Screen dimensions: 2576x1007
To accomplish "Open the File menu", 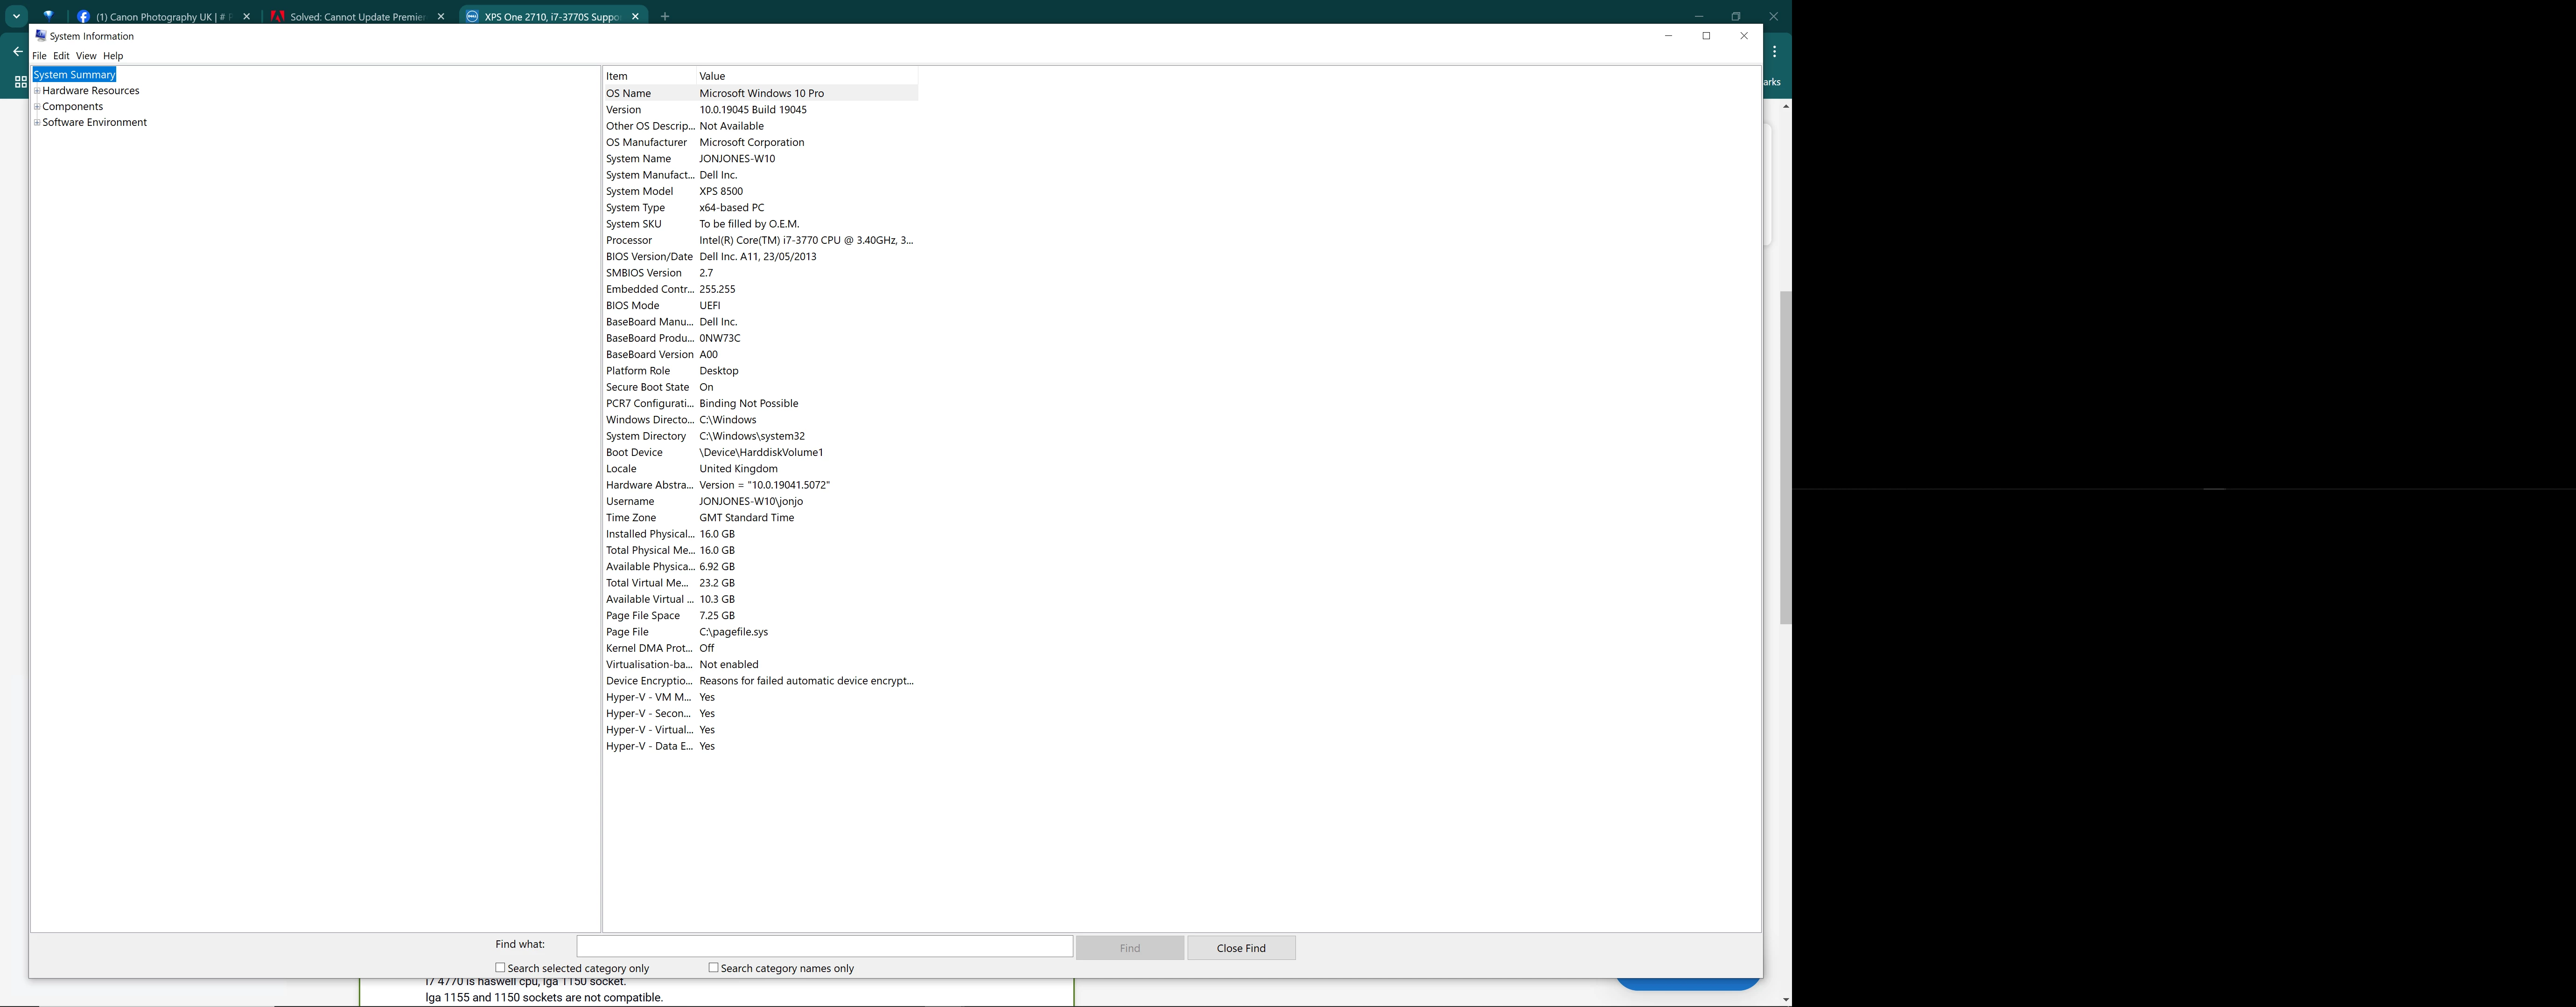I will [x=39, y=56].
